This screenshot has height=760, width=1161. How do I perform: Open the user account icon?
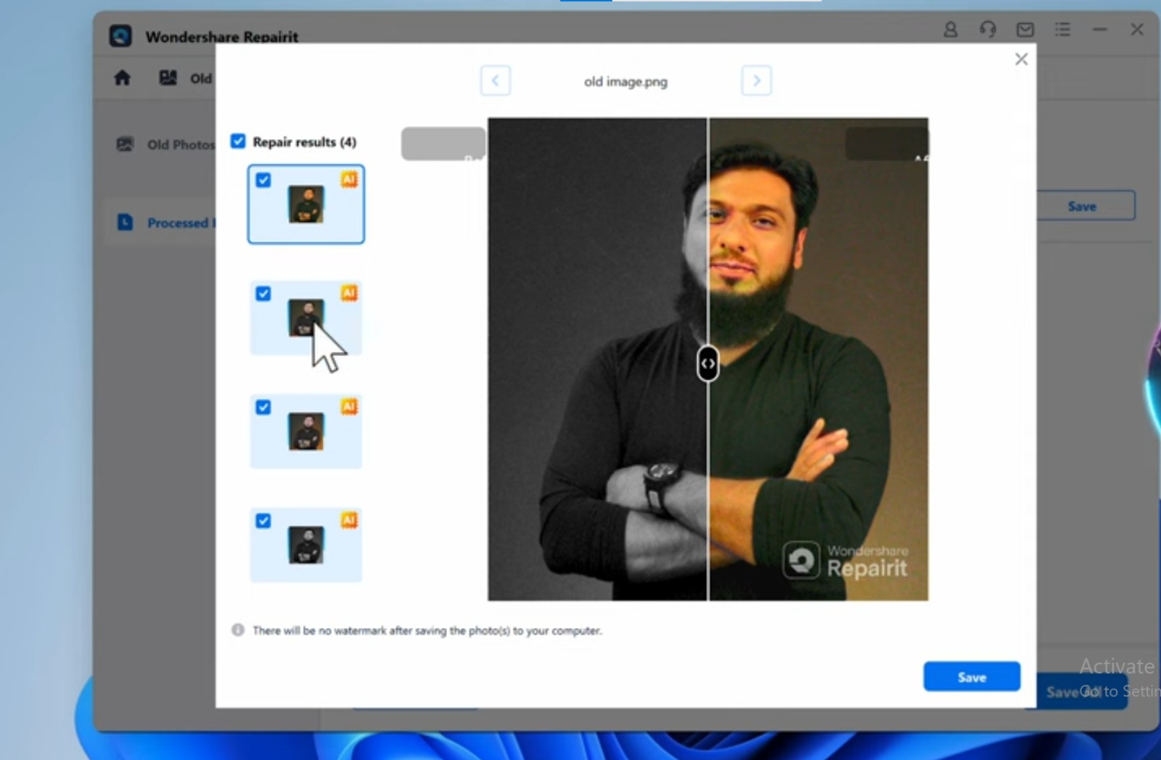click(950, 30)
